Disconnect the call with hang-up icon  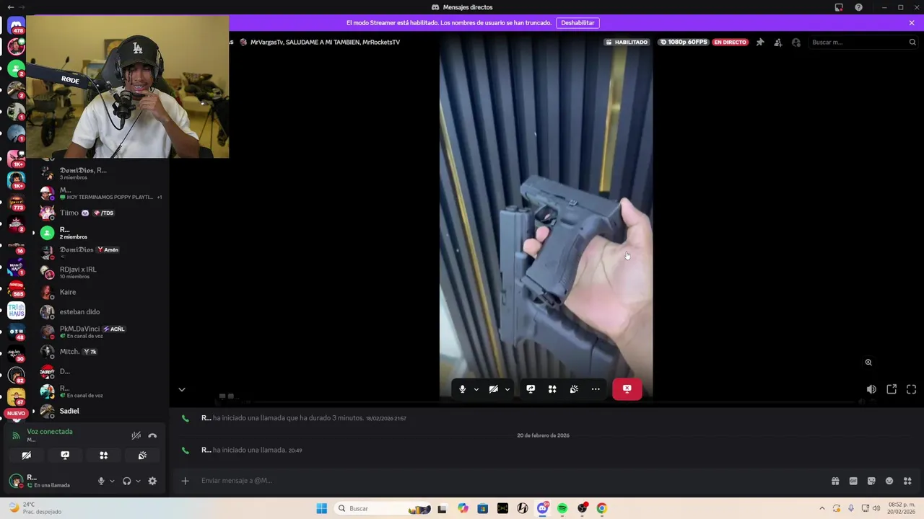[x=152, y=435]
